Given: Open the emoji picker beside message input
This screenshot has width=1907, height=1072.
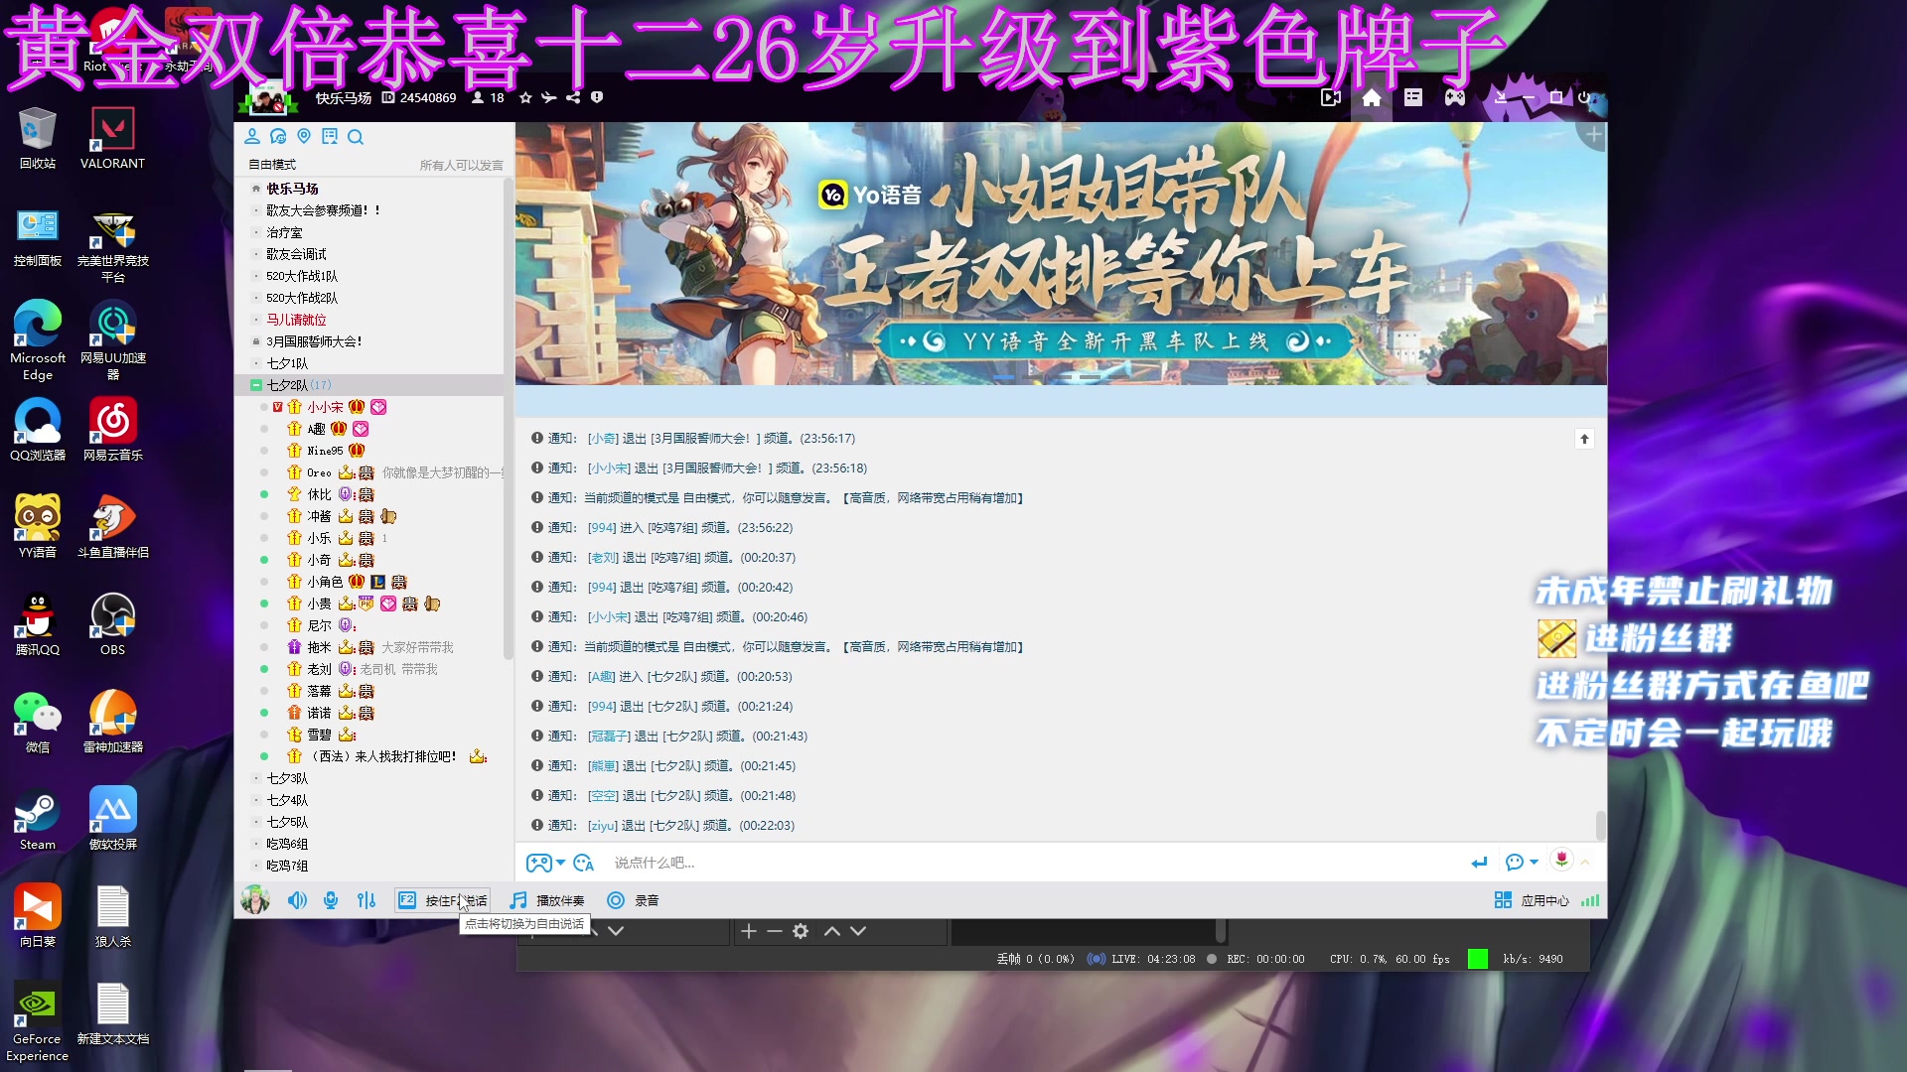Looking at the screenshot, I should tap(584, 863).
